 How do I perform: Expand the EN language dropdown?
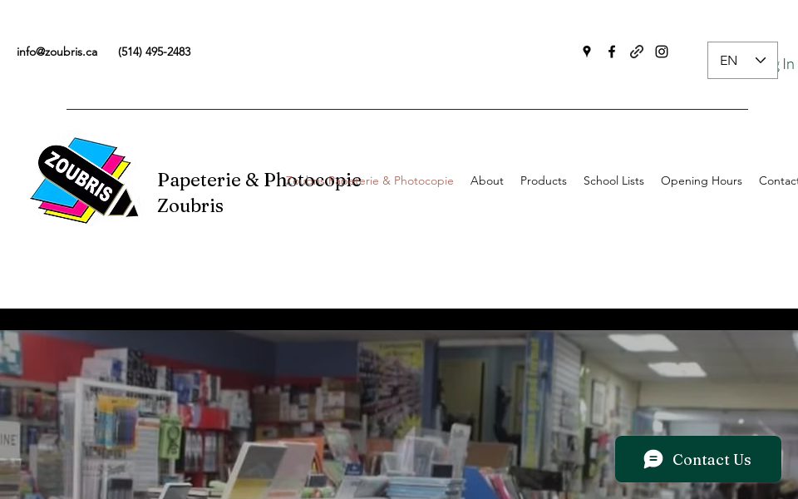tap(742, 60)
